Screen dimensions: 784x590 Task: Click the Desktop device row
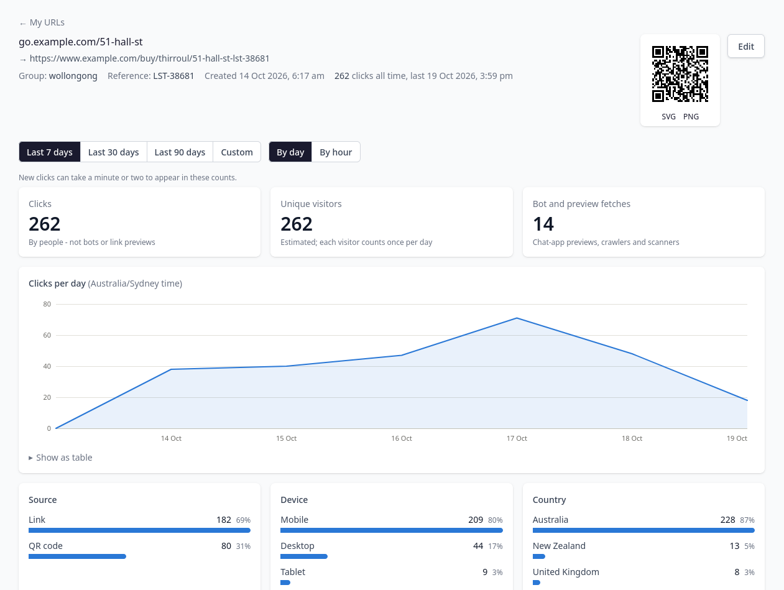392,550
